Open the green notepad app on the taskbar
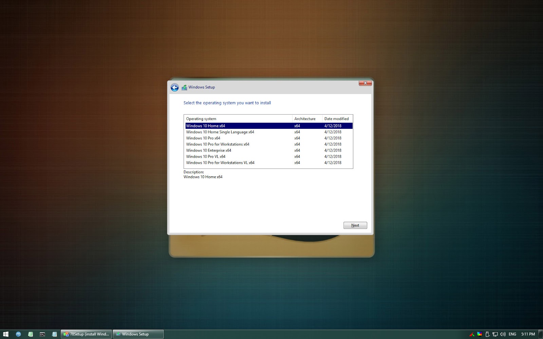 (30, 334)
